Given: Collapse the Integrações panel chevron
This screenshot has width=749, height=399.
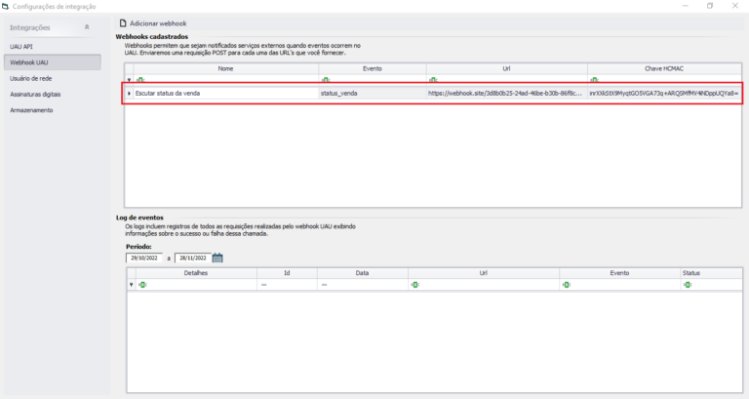Looking at the screenshot, I should tap(87, 27).
